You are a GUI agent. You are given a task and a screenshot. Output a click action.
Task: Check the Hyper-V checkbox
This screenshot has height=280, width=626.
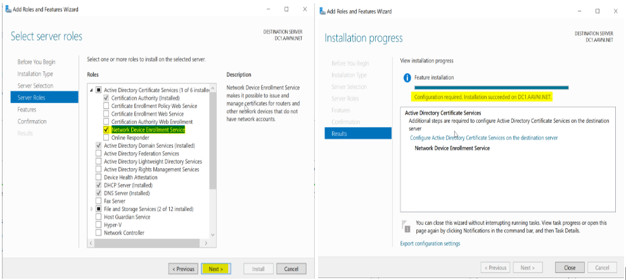pyautogui.click(x=99, y=224)
